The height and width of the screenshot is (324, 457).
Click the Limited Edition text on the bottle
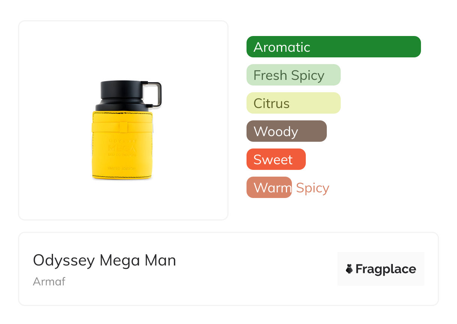click(x=122, y=169)
